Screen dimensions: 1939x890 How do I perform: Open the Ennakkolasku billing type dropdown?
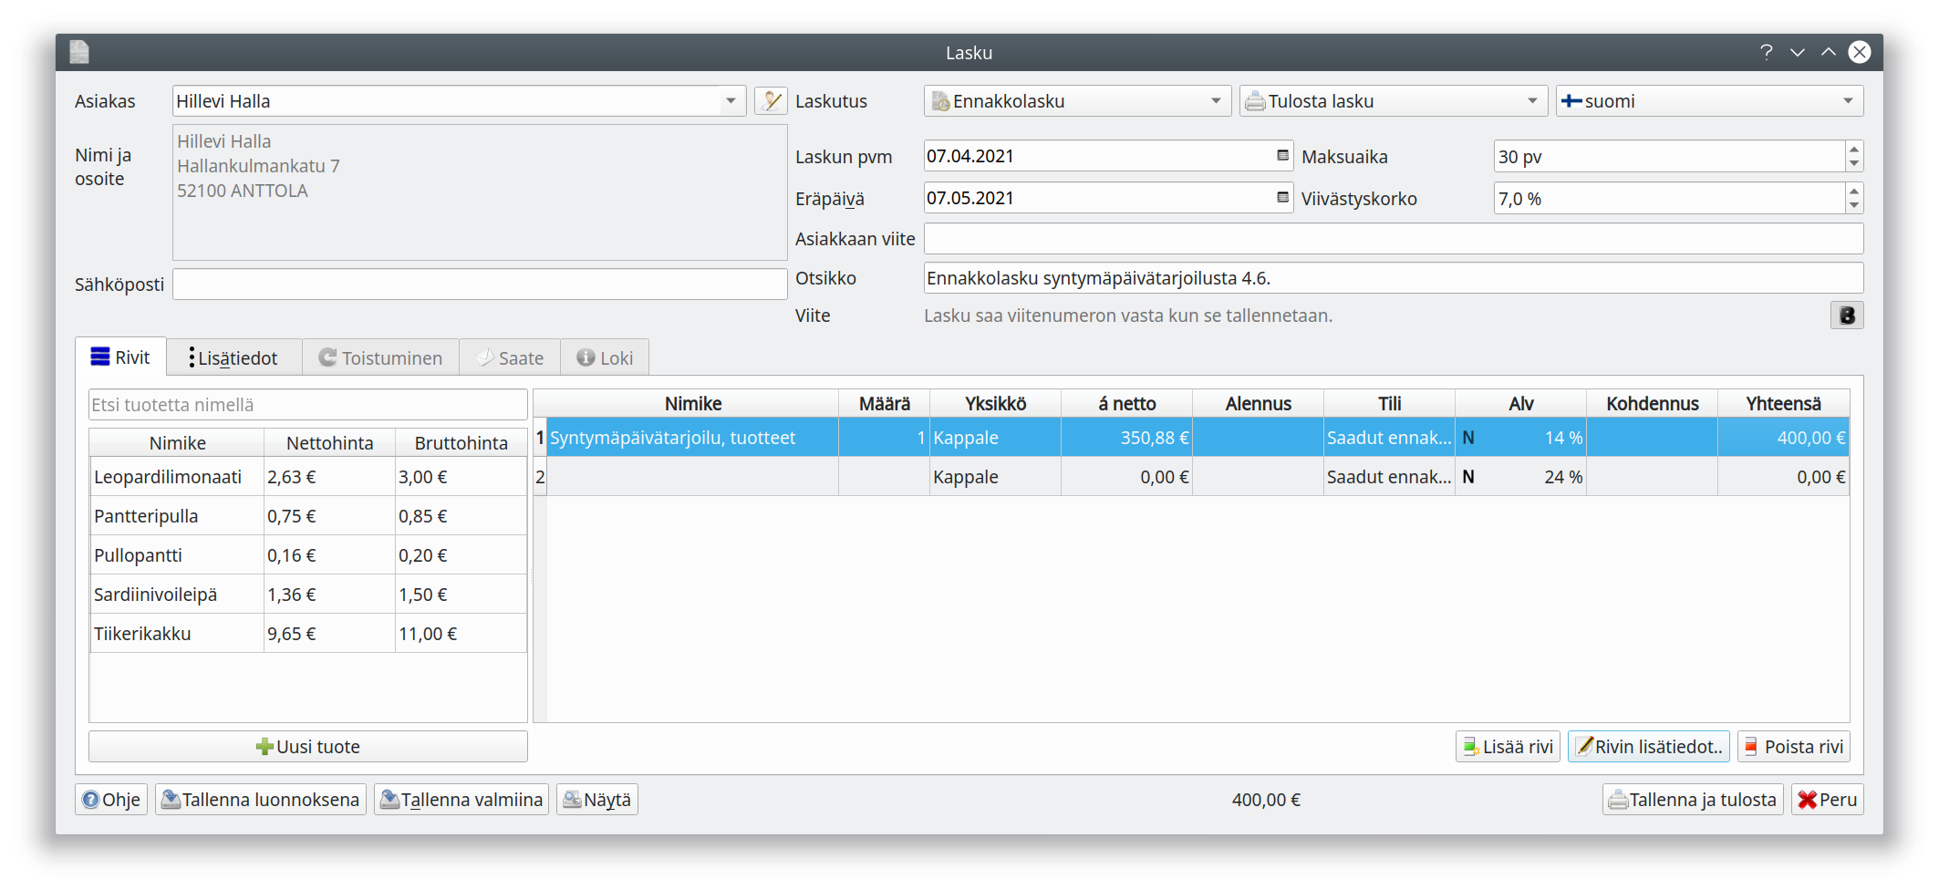click(1077, 101)
